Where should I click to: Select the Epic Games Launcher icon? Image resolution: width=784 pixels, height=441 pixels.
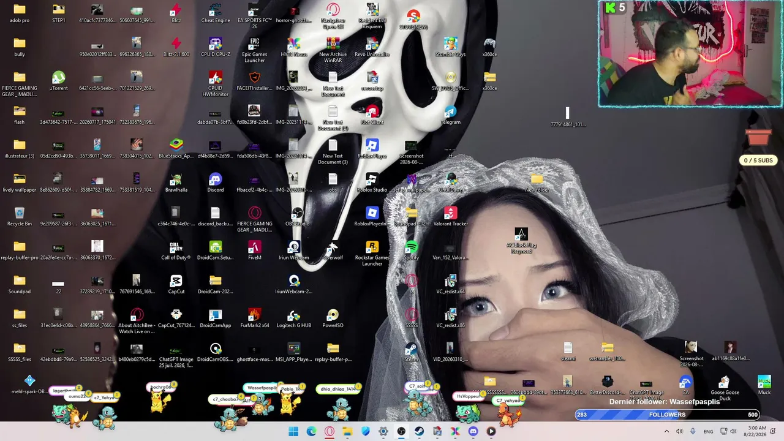255,50
